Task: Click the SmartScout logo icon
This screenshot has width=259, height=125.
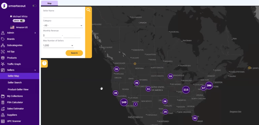Action: pos(4,6)
